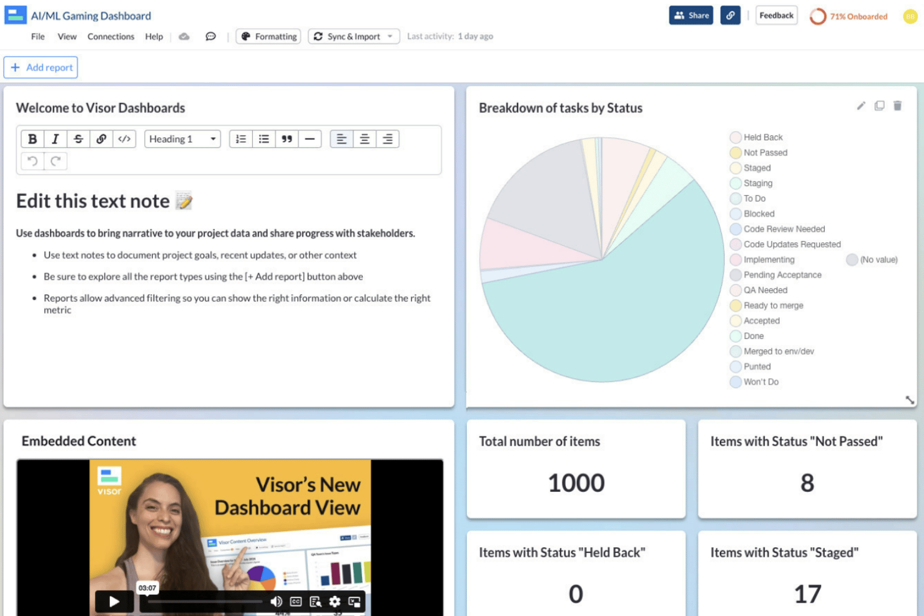This screenshot has height=616, width=924.
Task: Toggle the (No value) legend entry
Action: (x=872, y=260)
